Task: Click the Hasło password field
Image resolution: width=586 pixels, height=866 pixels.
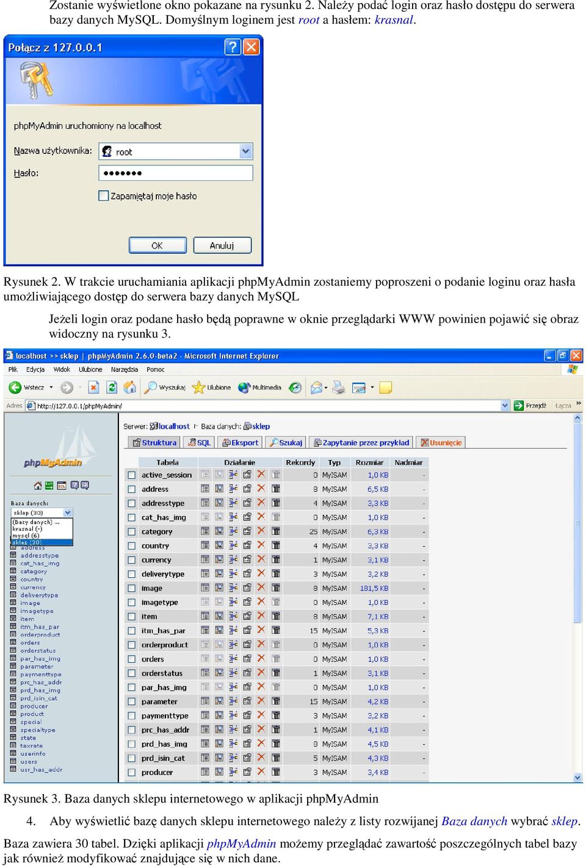Action: tap(176, 173)
